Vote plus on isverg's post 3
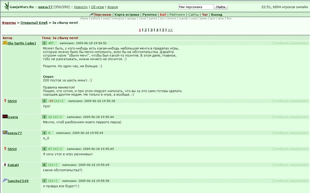The image size is (310, 193). [55, 117]
